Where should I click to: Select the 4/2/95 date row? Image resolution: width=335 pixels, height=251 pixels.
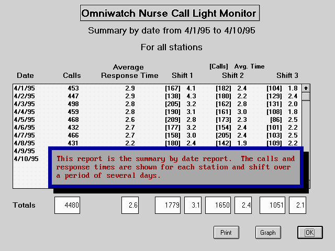(157, 96)
